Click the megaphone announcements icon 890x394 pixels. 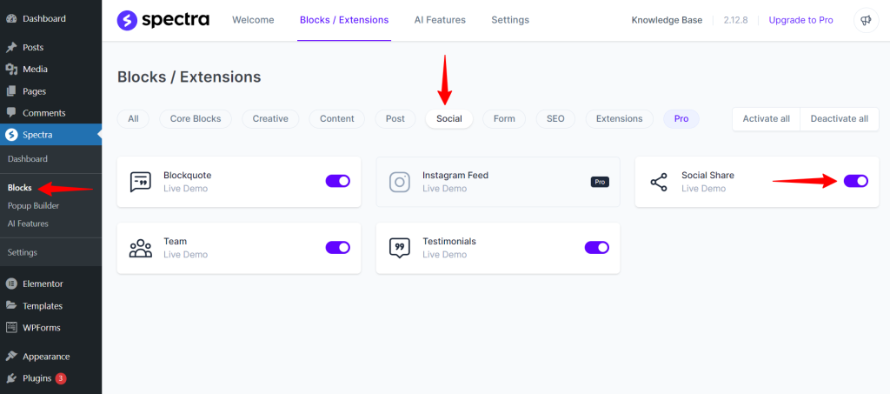point(866,20)
